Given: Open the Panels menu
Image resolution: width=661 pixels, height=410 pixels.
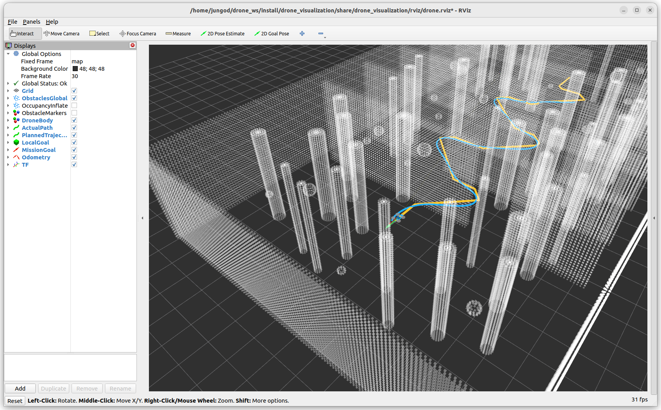Looking at the screenshot, I should (31, 22).
